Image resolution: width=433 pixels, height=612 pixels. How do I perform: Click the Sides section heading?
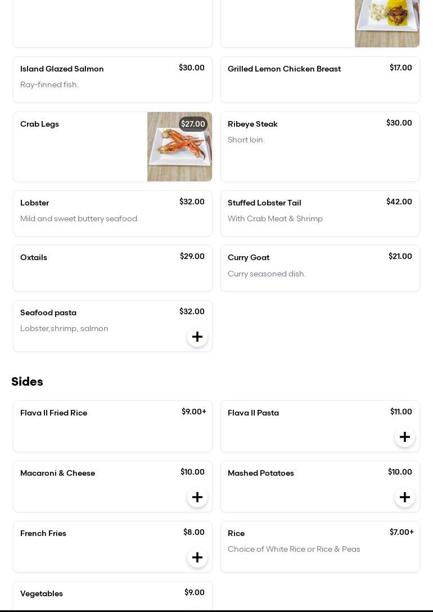pos(27,382)
